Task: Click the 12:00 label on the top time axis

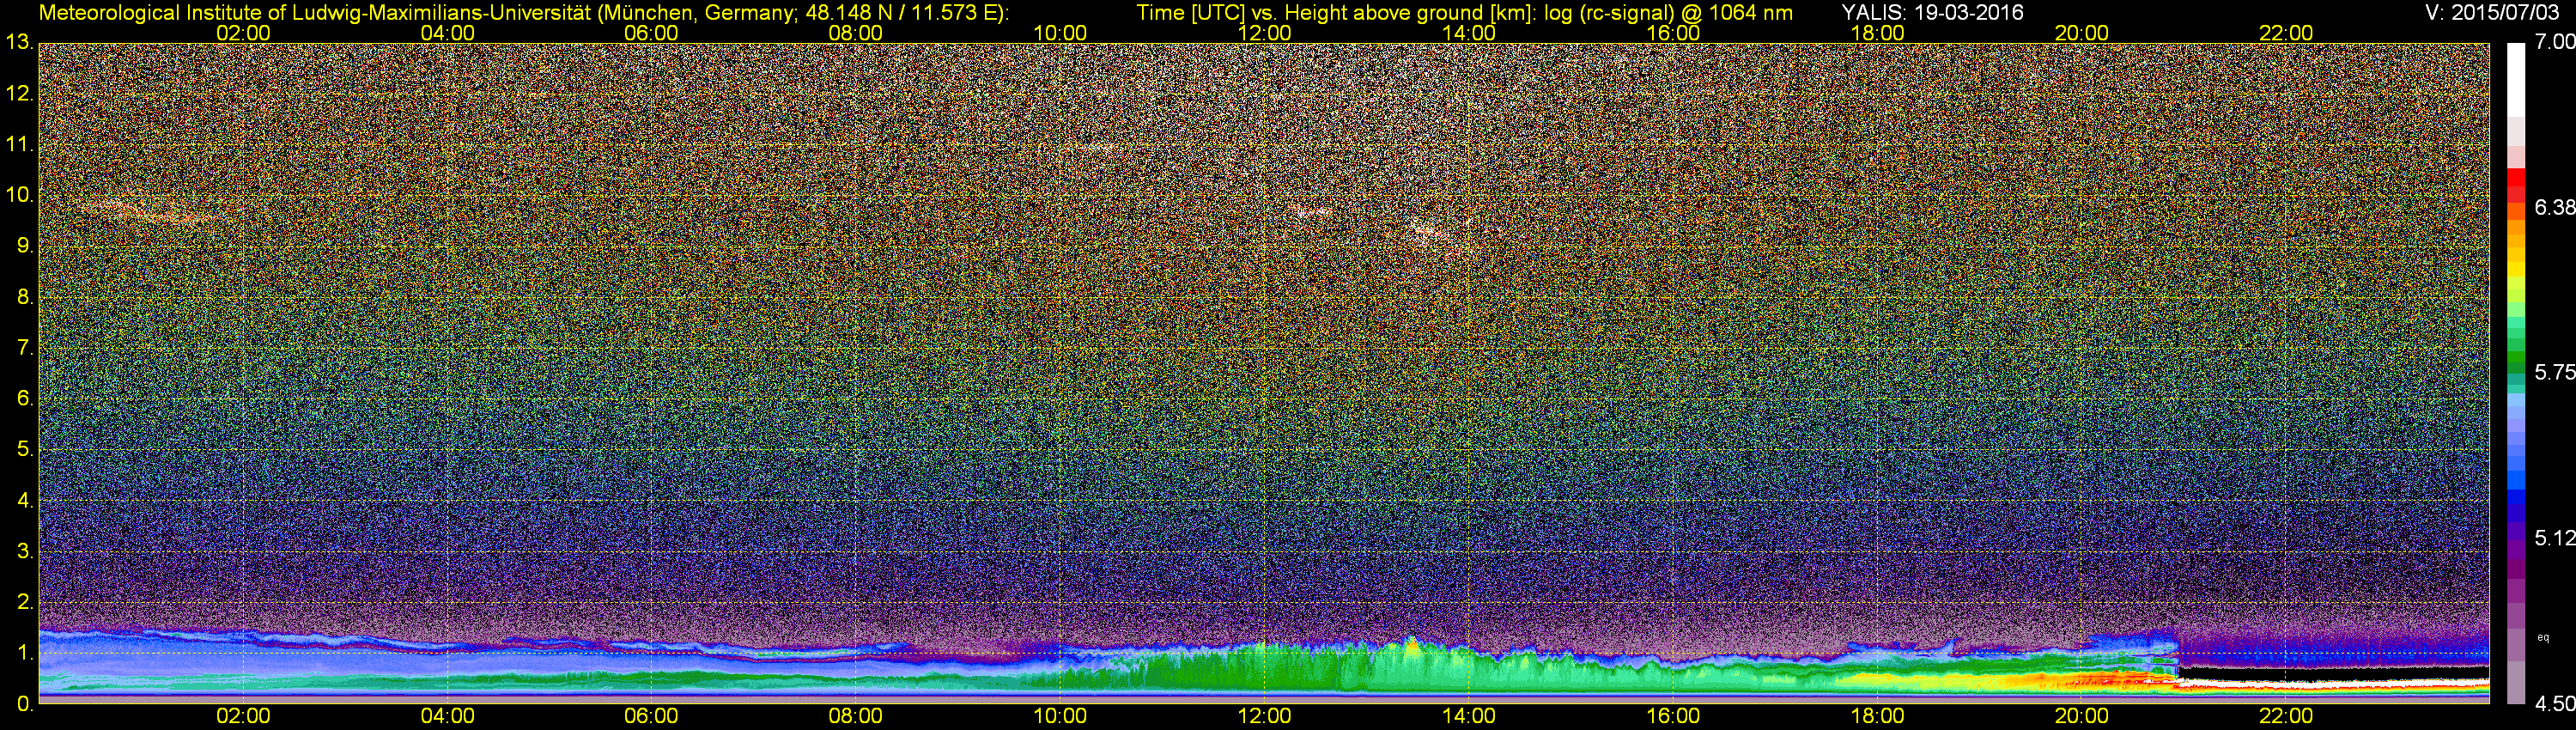Action: 1264,33
